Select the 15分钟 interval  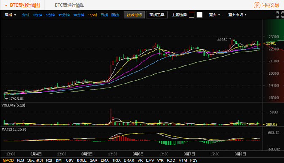pos(64,15)
